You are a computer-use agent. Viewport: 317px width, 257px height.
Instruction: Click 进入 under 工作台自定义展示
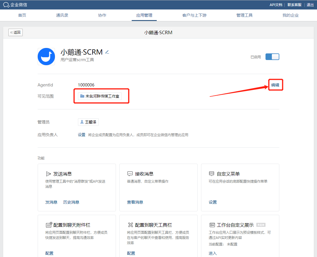(x=213, y=253)
